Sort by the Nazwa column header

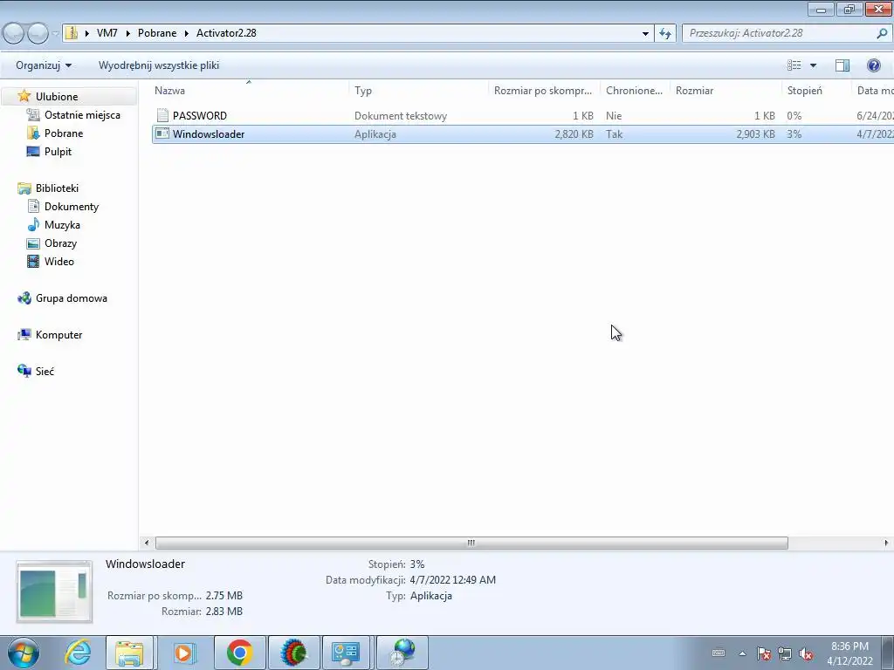251,91
